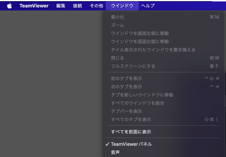Toggle the checked TeamViewer パネル window entry
This screenshot has height=157, width=226.
[164, 144]
